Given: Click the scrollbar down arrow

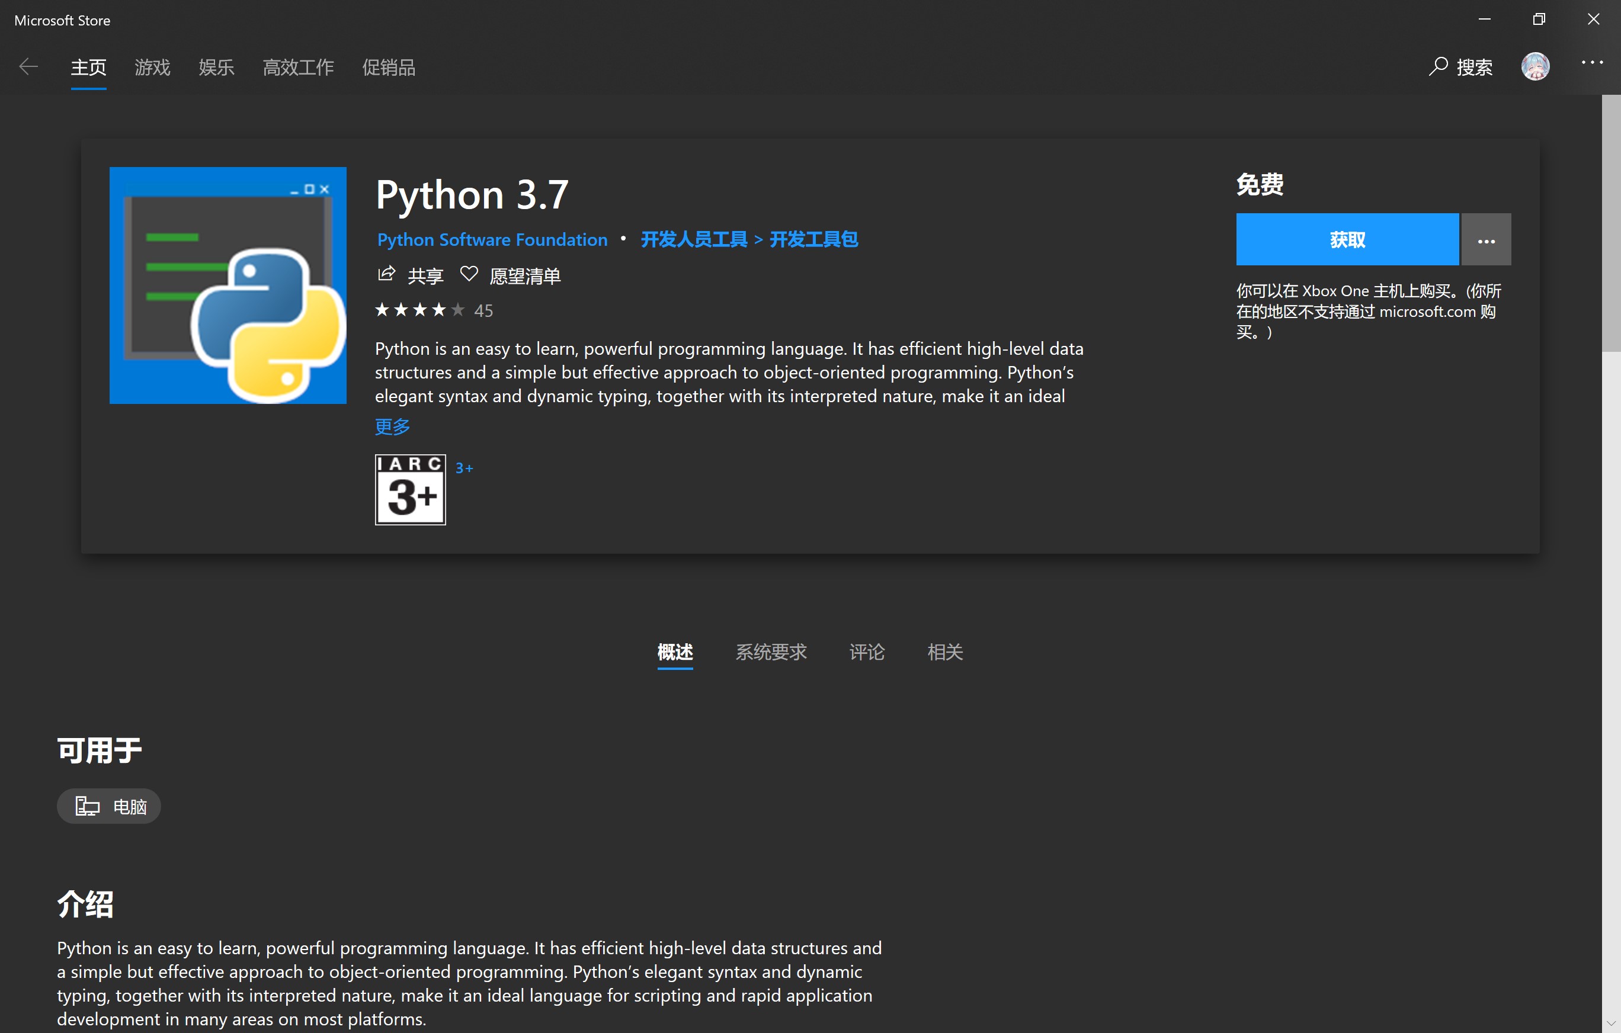Looking at the screenshot, I should pyautogui.click(x=1610, y=1023).
